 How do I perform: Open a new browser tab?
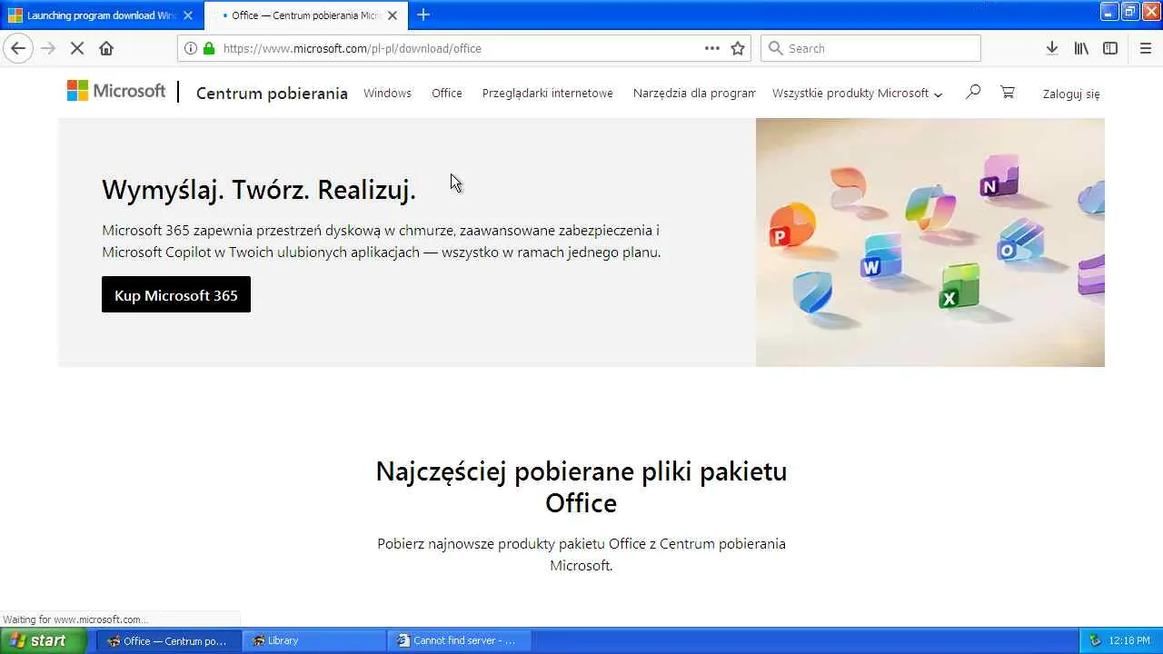423,15
